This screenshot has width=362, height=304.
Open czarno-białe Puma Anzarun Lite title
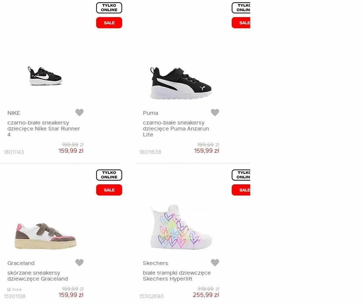pos(175,128)
